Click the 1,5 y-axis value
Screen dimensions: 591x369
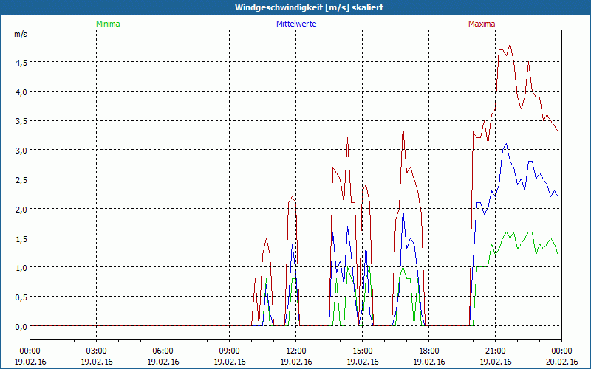21,238
